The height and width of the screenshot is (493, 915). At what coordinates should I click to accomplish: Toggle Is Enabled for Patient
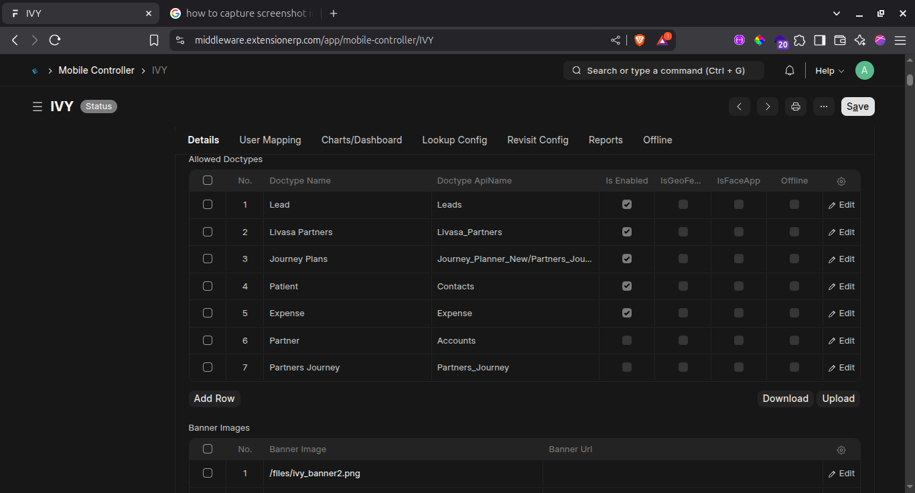pos(627,286)
